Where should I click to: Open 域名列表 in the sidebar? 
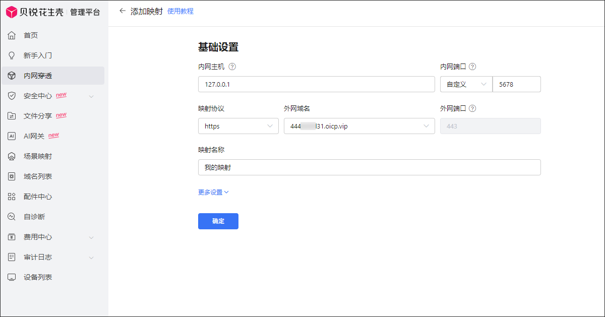(38, 176)
